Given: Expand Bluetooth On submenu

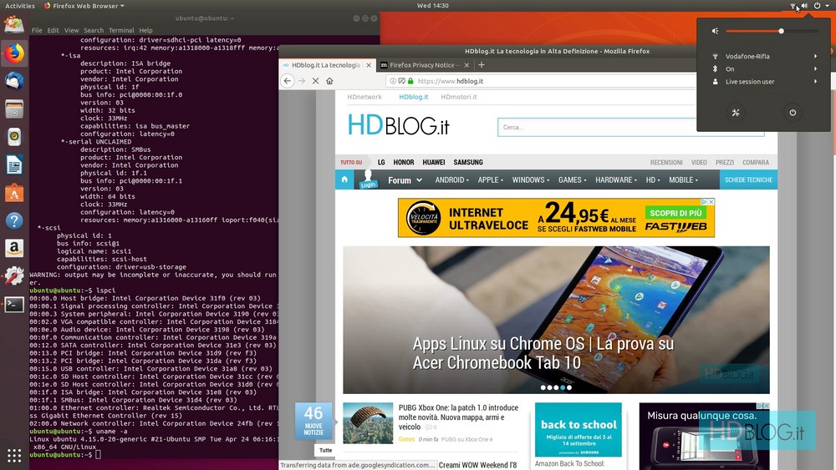Looking at the screenshot, I should (x=763, y=69).
